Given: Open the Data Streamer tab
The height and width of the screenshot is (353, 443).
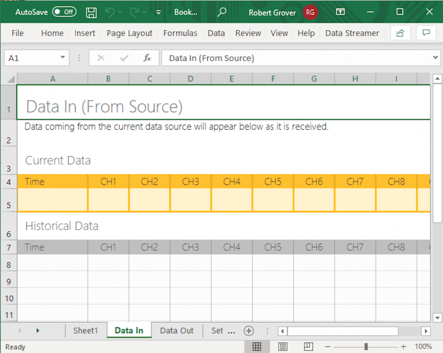Looking at the screenshot, I should (x=352, y=33).
